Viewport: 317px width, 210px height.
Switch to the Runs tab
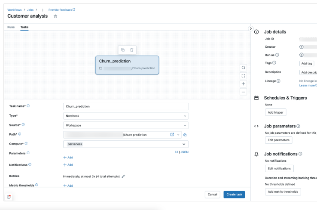tap(11, 27)
